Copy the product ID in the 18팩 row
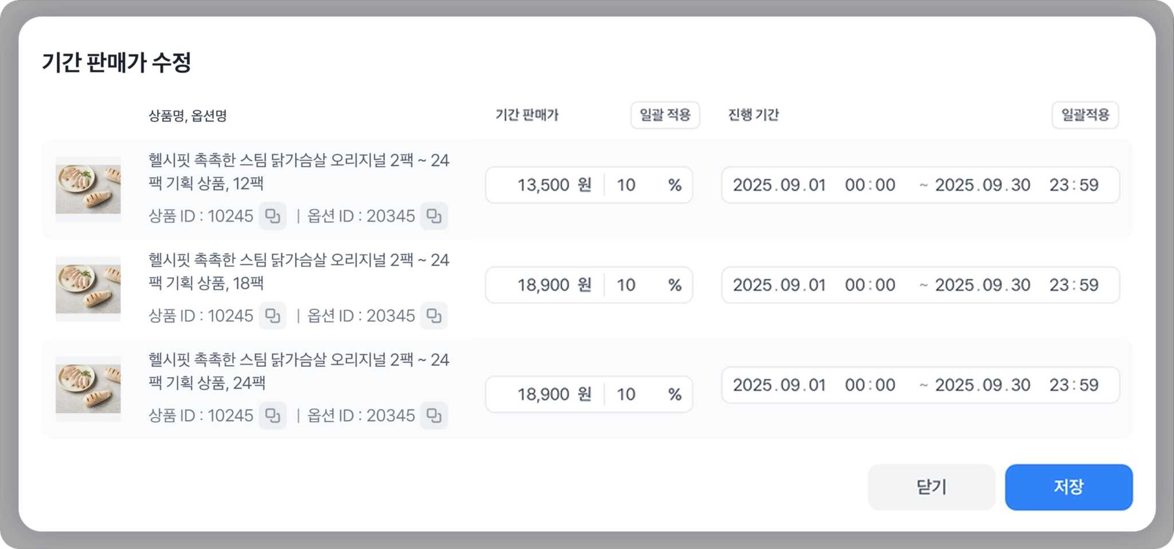The height and width of the screenshot is (549, 1174). [272, 316]
